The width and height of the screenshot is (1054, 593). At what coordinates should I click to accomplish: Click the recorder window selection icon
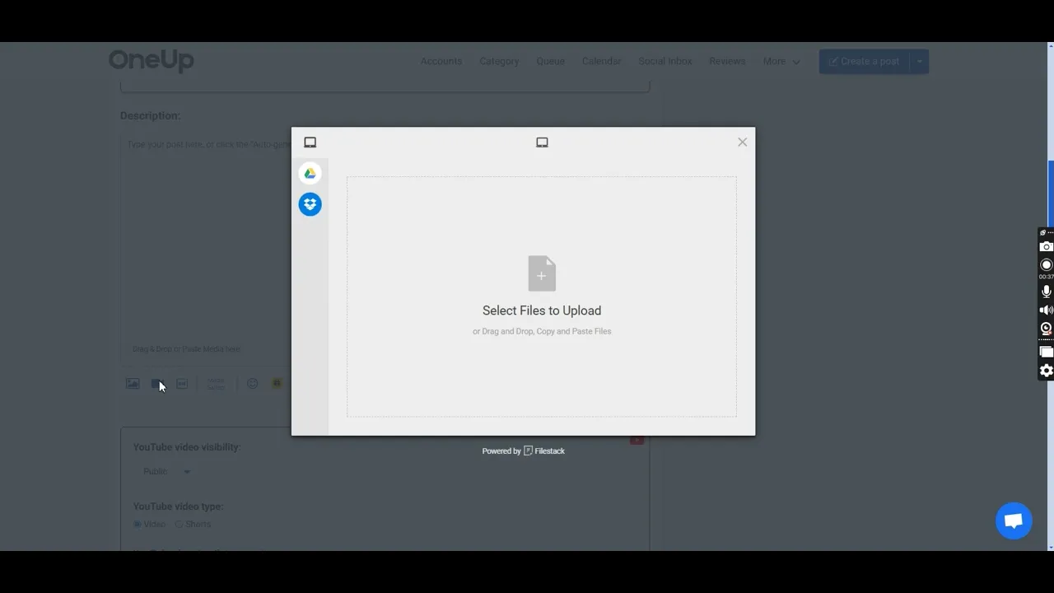1047,353
